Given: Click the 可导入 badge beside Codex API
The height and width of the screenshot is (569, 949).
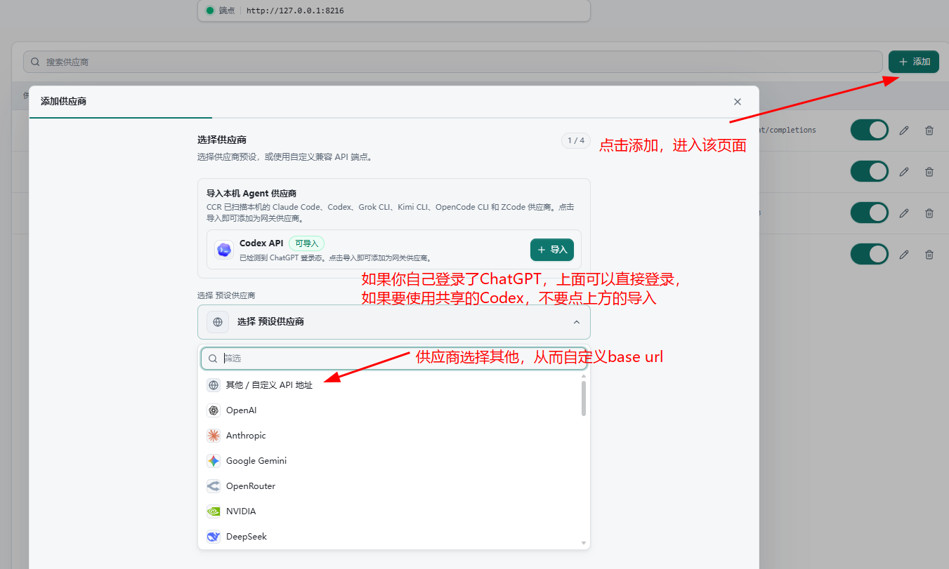Looking at the screenshot, I should (x=306, y=243).
